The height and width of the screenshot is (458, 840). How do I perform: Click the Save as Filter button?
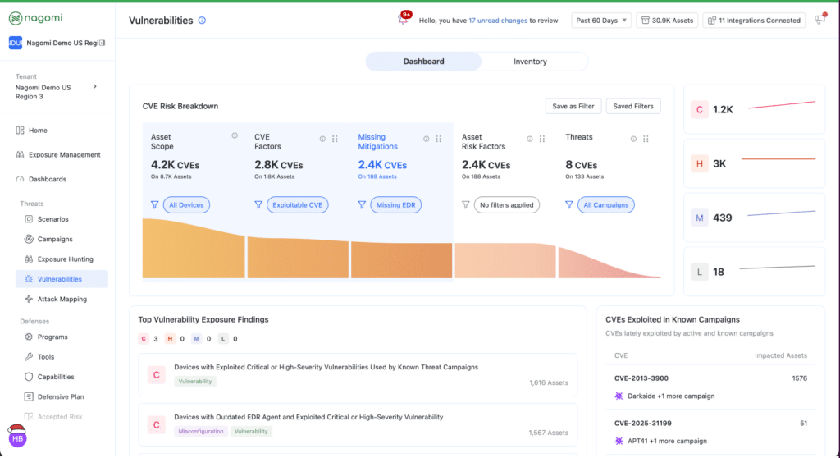click(x=573, y=106)
